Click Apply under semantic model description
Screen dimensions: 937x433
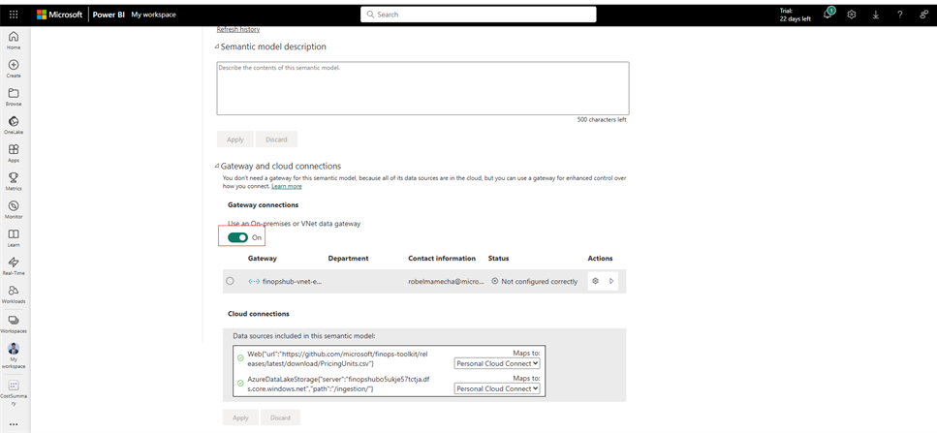pos(234,139)
